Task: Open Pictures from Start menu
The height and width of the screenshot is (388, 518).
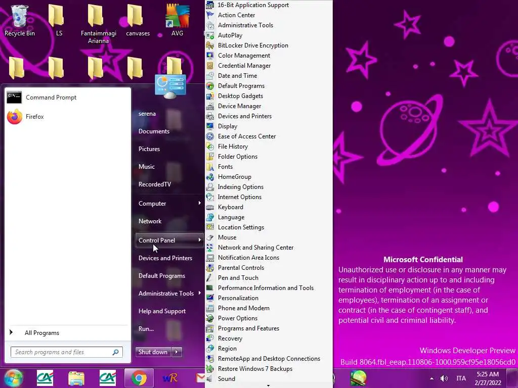Action: click(149, 149)
